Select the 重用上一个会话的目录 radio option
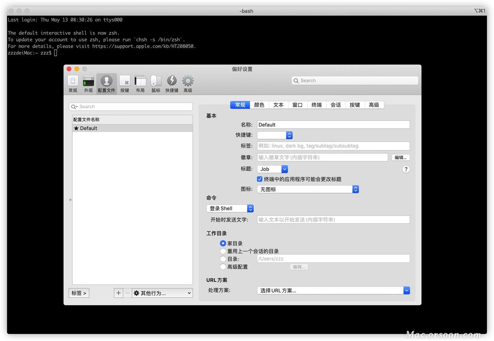Screen dimensions: 494x341 coord(223,251)
